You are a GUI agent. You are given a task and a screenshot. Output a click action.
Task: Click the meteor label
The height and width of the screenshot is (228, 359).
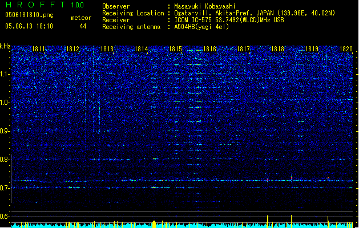coord(81,18)
